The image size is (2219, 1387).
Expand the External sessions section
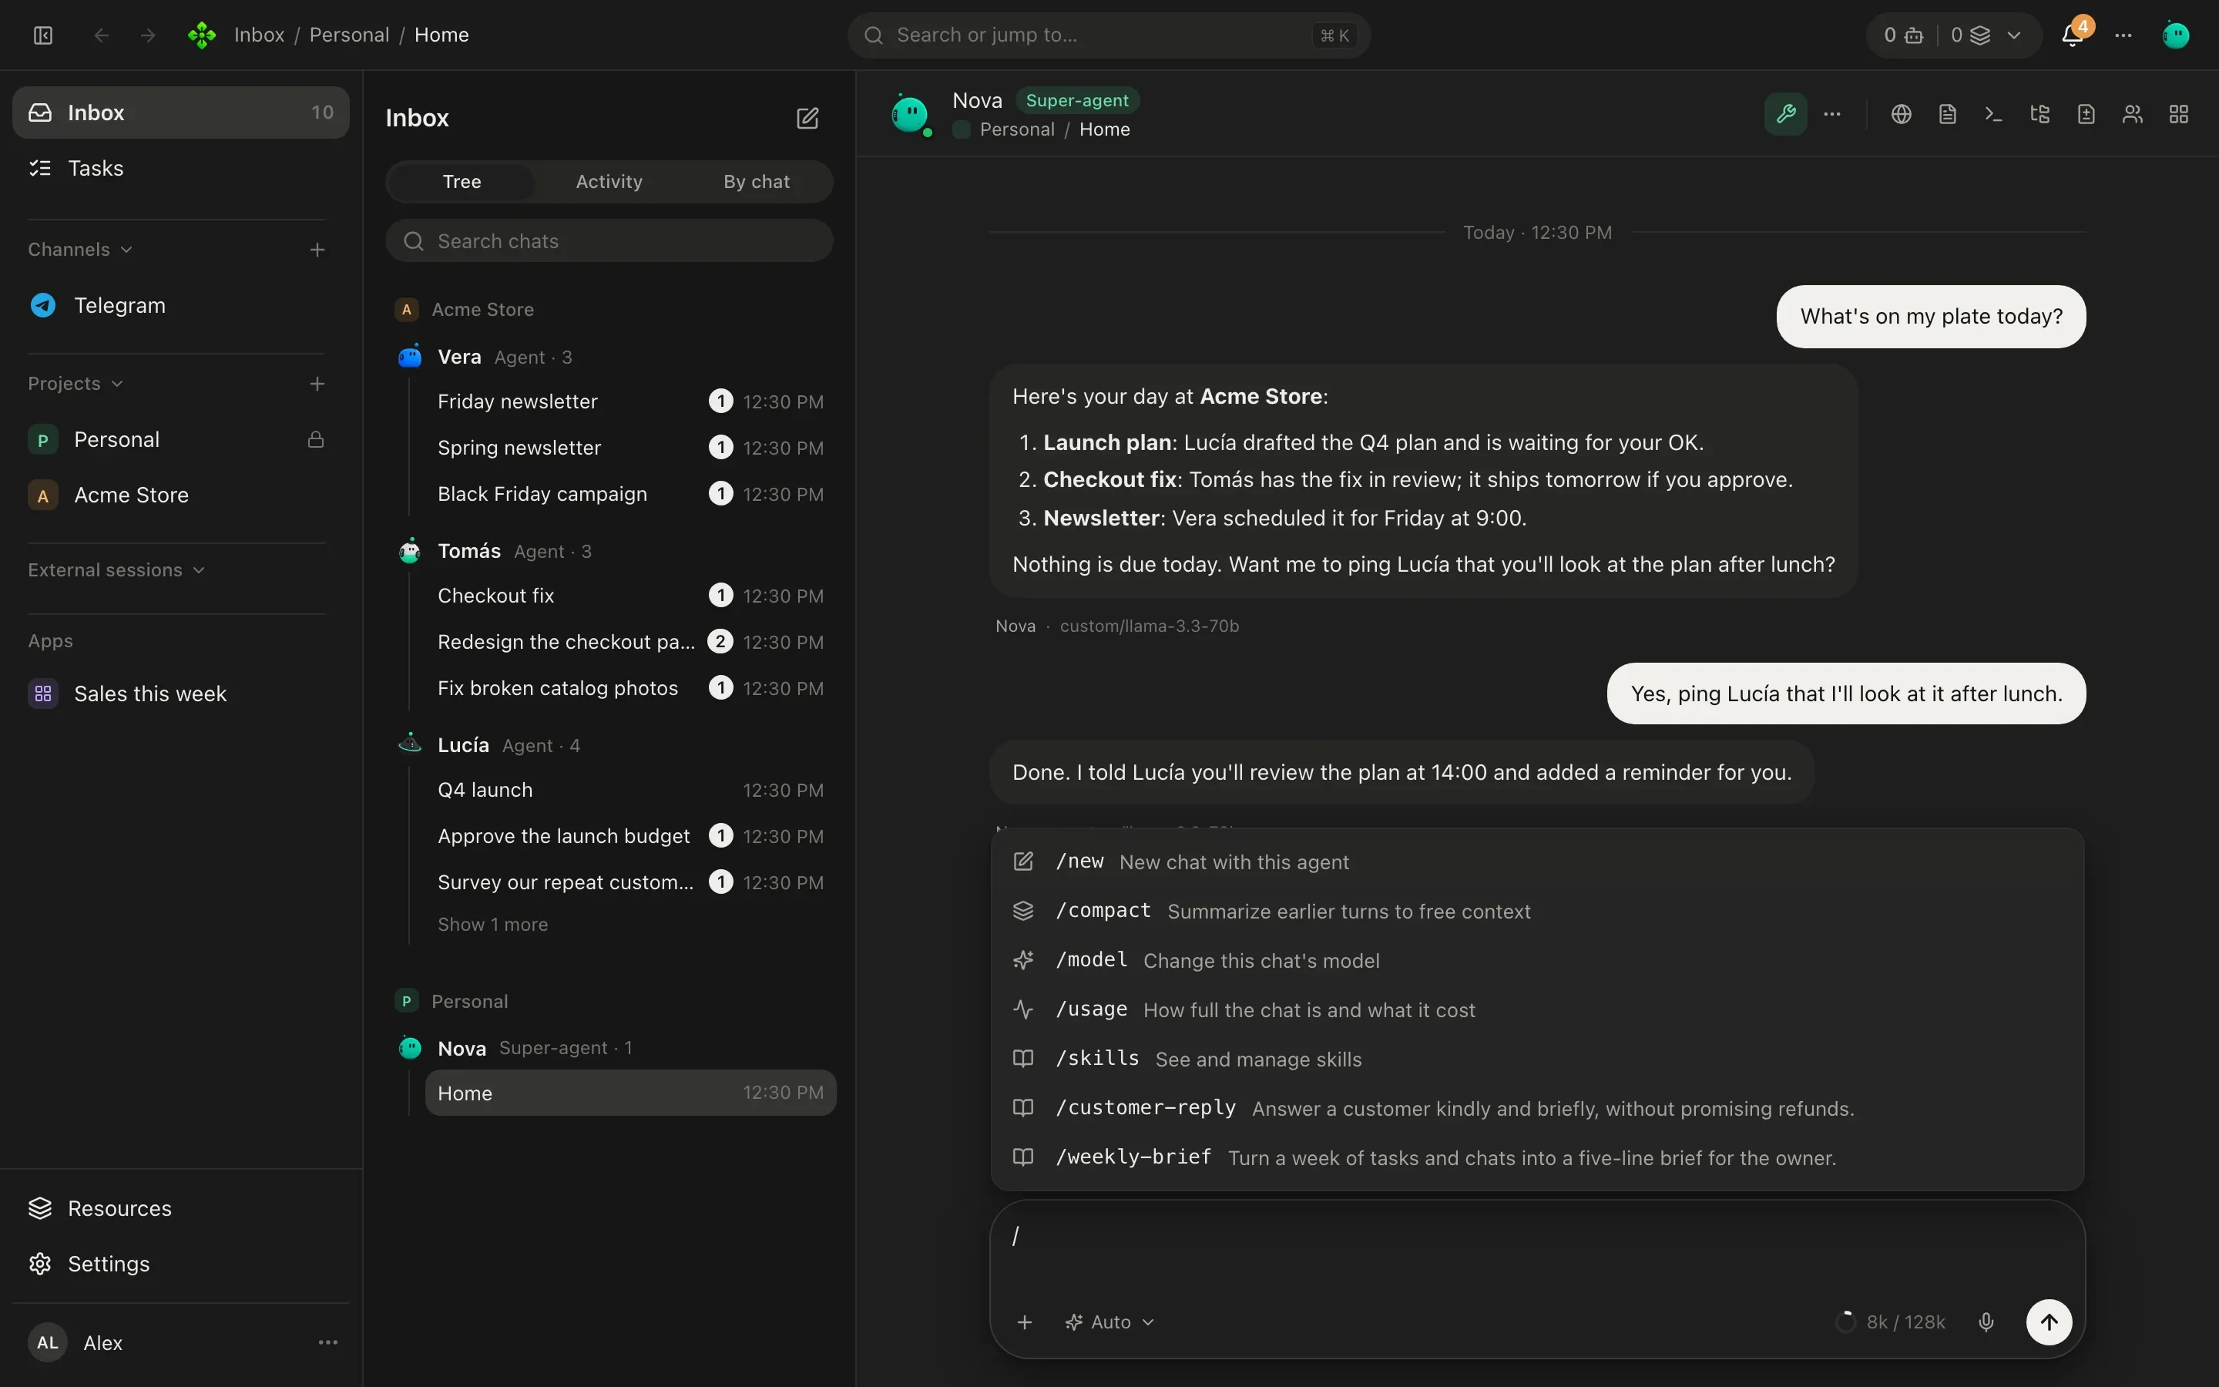(x=116, y=569)
